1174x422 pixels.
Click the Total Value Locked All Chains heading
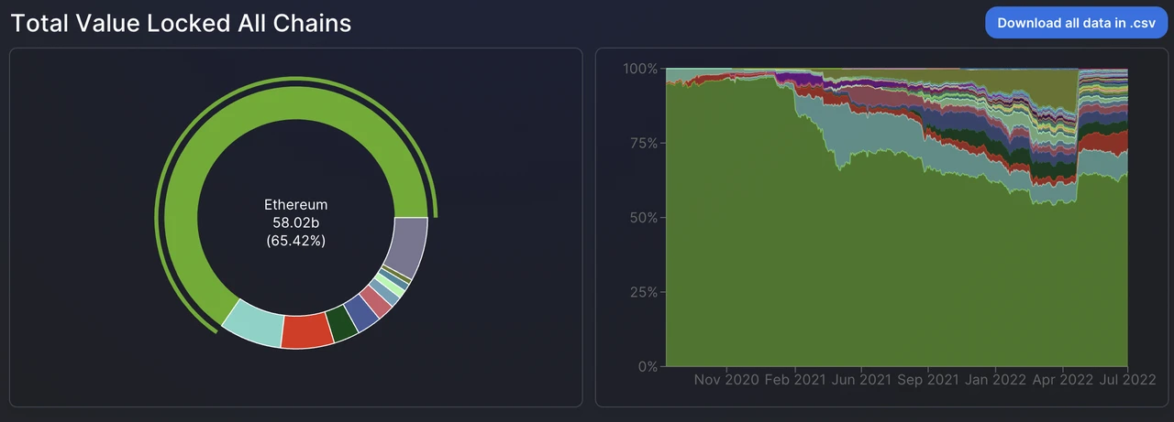181,23
